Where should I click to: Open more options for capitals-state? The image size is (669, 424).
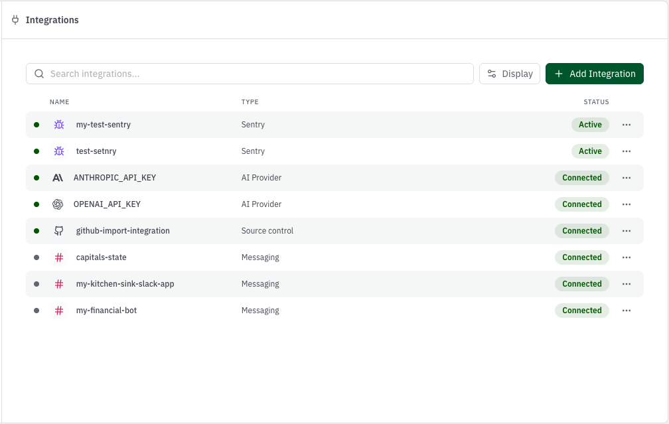[627, 257]
